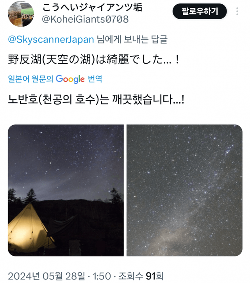Click the glowing yellow tent in photo
This screenshot has height=283, width=250.
click(31, 229)
